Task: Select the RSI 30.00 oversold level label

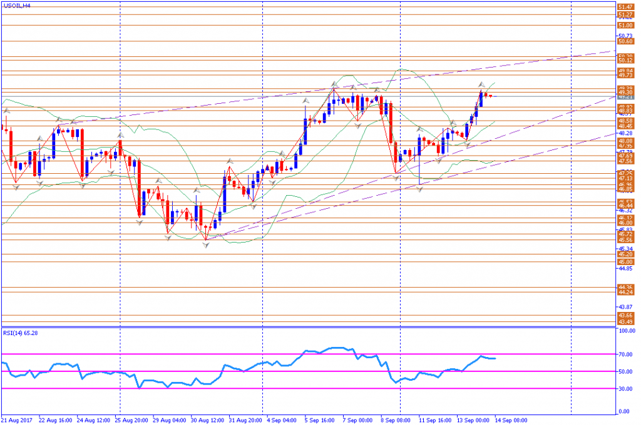Action: (x=626, y=389)
